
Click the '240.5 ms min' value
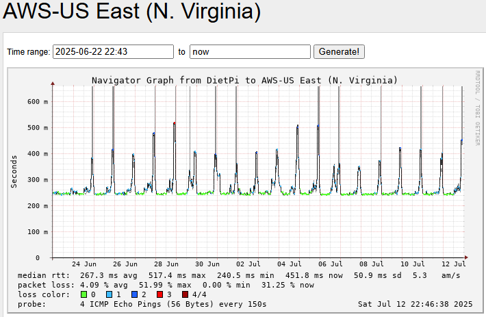pos(246,275)
